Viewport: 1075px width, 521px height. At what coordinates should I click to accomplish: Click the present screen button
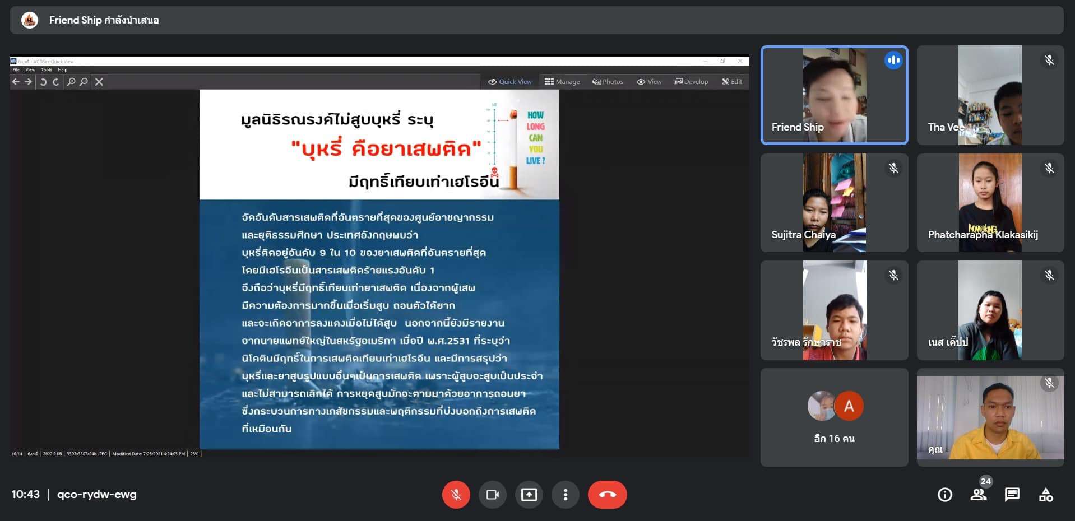pyautogui.click(x=529, y=495)
